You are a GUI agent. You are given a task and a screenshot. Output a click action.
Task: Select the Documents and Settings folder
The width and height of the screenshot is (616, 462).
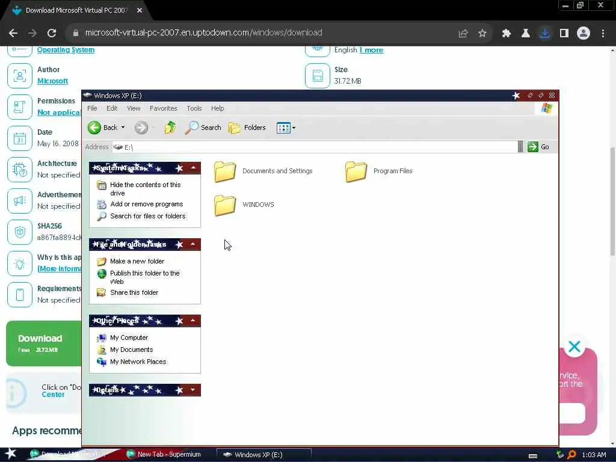coord(263,171)
